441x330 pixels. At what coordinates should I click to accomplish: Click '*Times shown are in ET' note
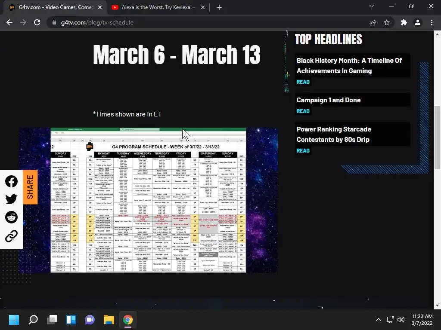click(127, 114)
